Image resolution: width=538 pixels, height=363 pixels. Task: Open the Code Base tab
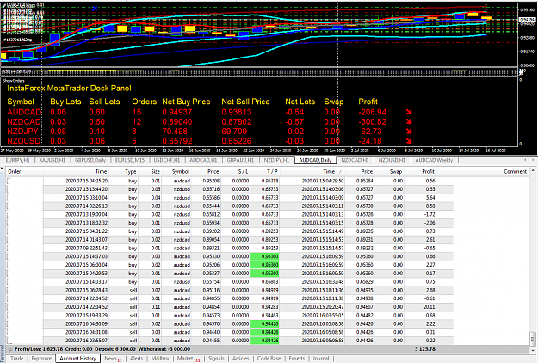point(269,359)
